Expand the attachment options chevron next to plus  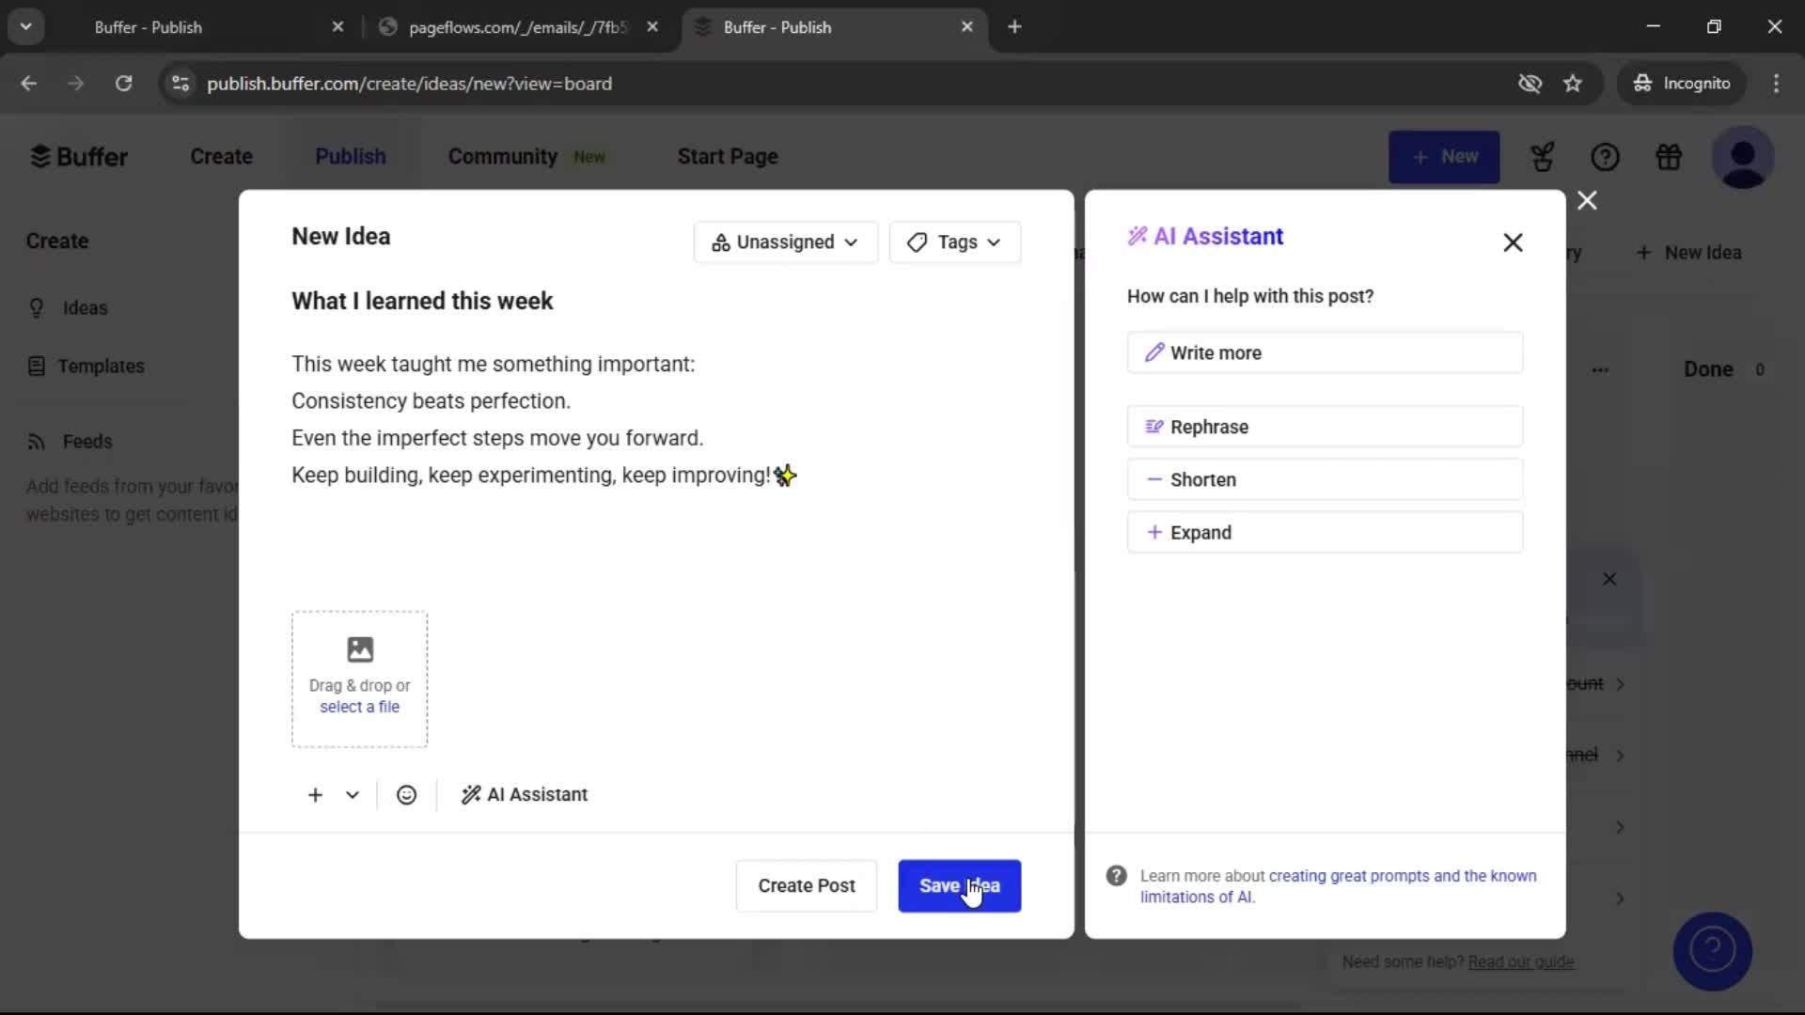[x=351, y=794]
